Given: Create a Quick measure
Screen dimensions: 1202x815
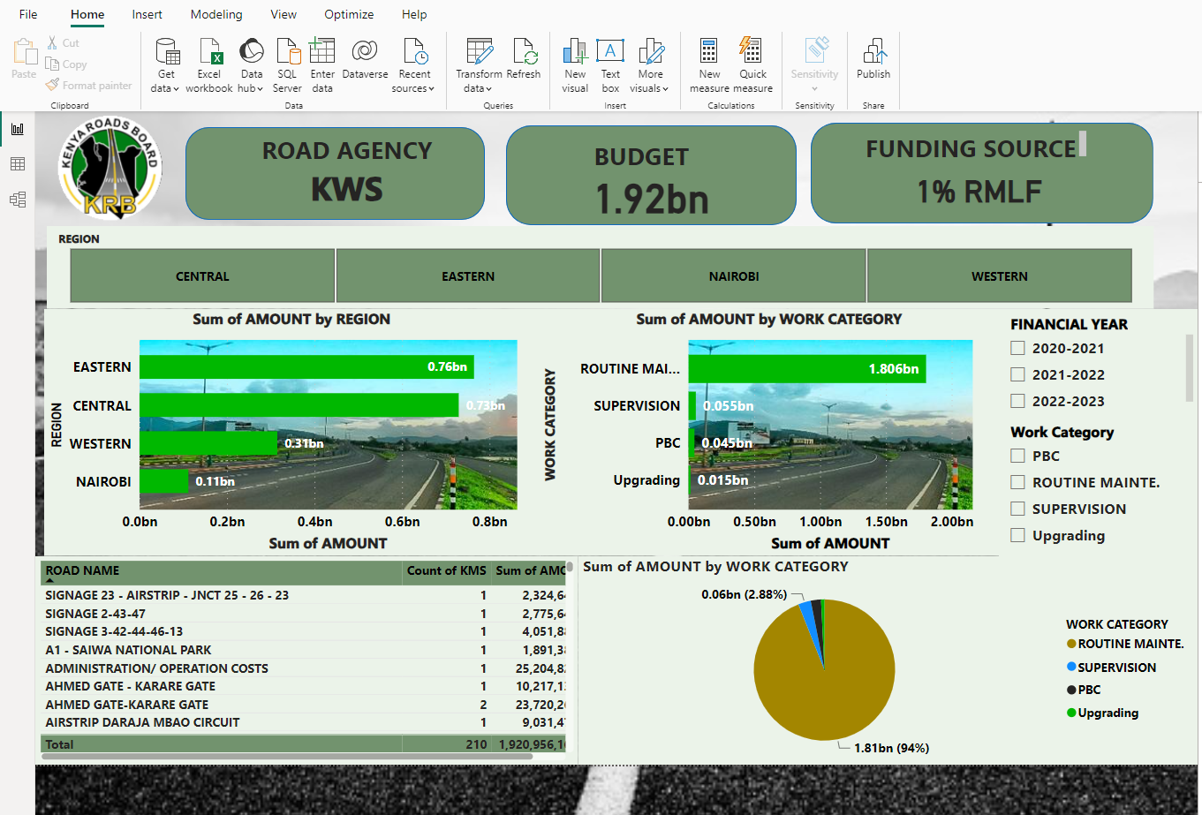Looking at the screenshot, I should 752,53.
